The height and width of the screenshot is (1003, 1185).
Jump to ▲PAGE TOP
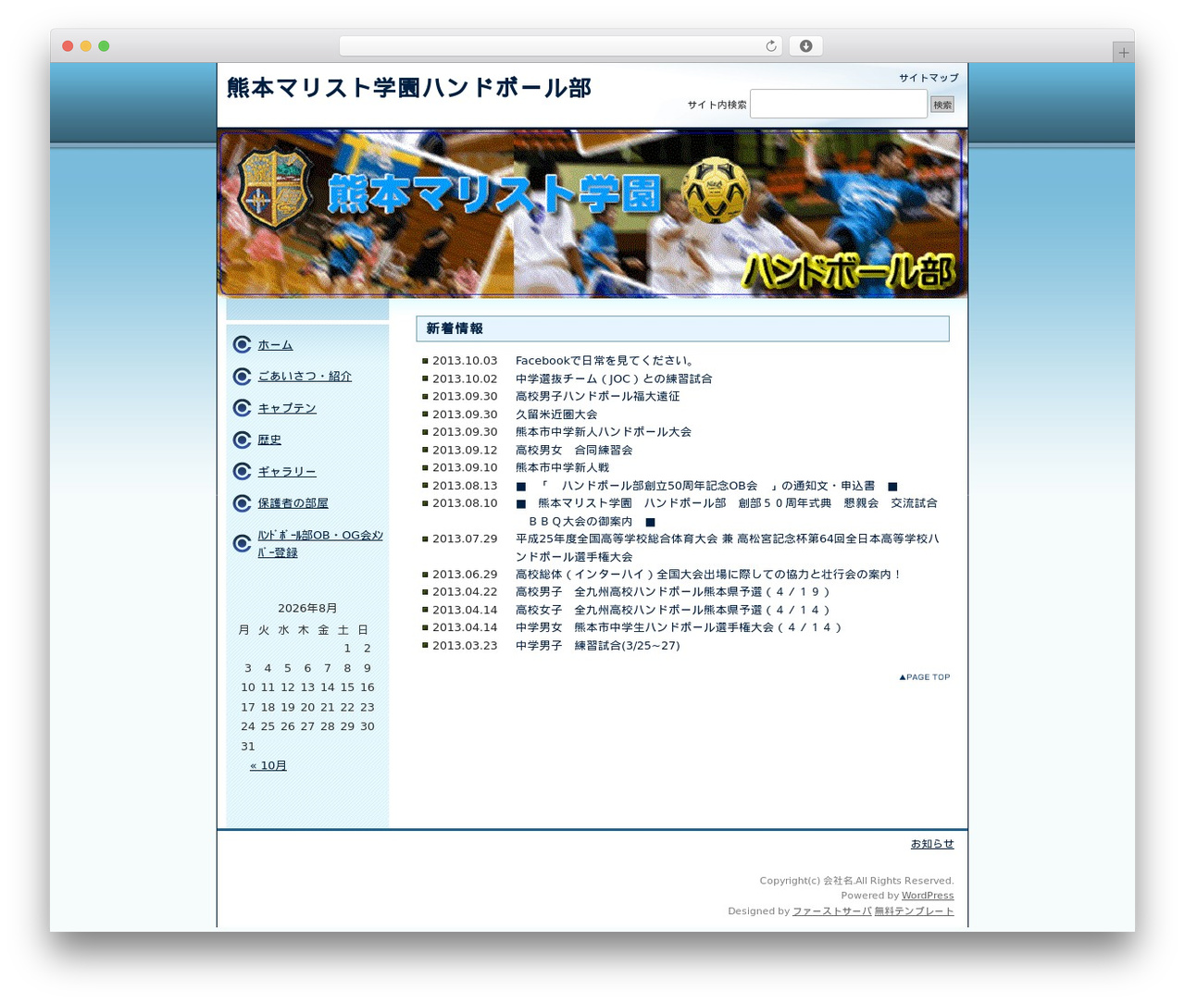point(924,677)
